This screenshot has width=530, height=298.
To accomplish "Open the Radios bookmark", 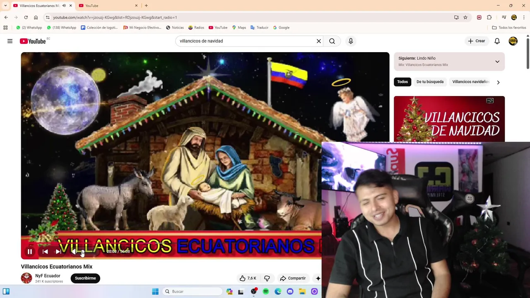I will (196, 28).
